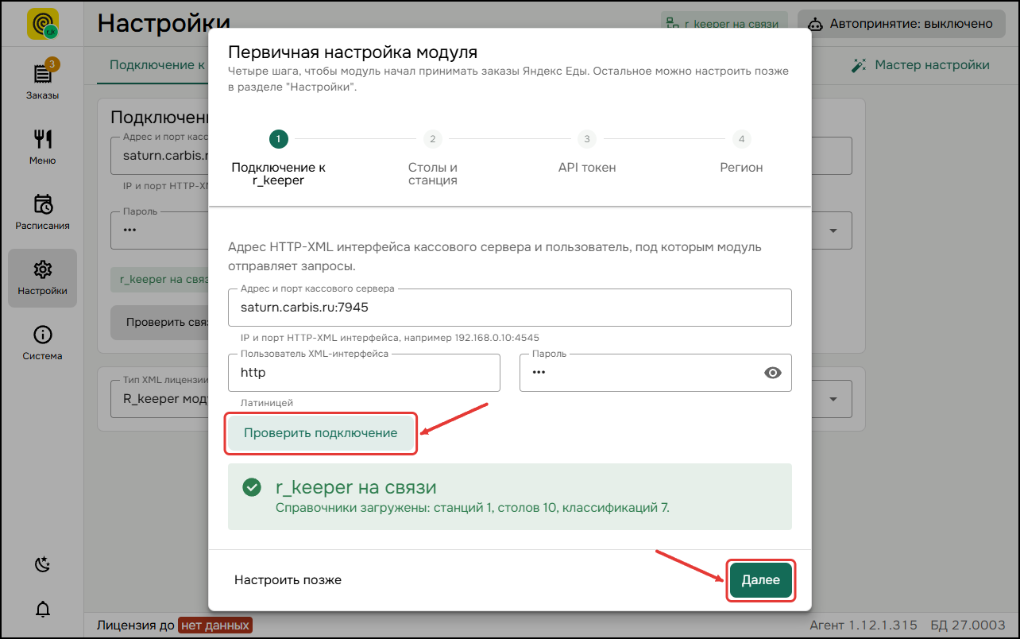
Task: Click the Проверить подключение button
Action: [320, 433]
